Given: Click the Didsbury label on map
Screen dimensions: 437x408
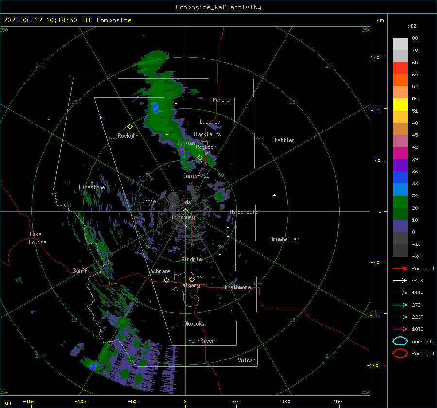Looking at the screenshot, I should tap(183, 217).
